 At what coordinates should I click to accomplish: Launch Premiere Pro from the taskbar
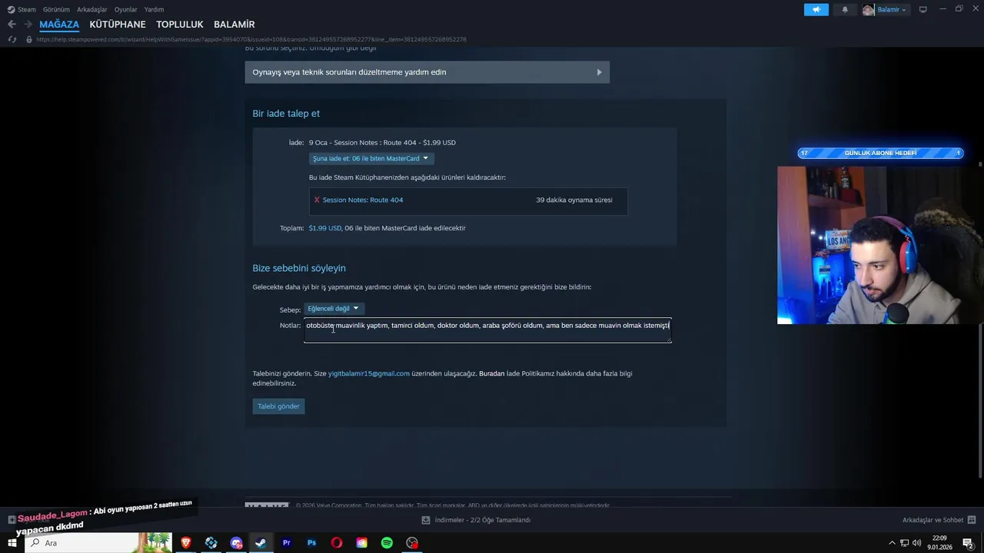coord(287,543)
